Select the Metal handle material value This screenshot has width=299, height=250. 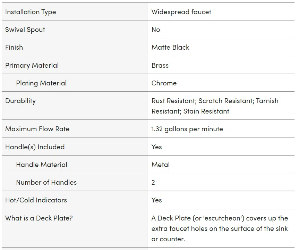click(x=161, y=165)
